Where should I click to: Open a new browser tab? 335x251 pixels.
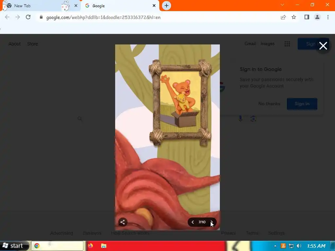(167, 6)
